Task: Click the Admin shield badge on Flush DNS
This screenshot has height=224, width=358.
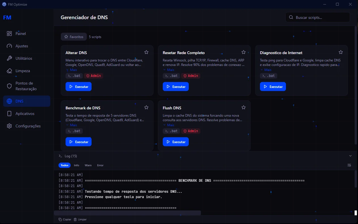Action: 191,131
